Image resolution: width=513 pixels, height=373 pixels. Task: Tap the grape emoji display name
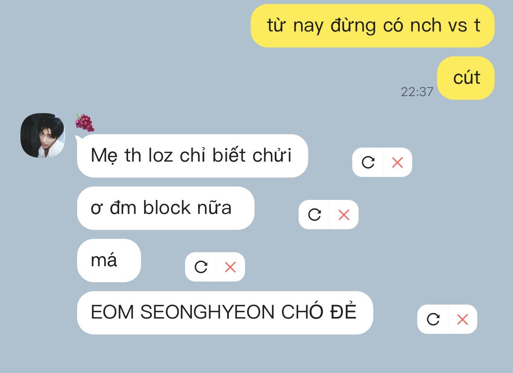click(85, 122)
